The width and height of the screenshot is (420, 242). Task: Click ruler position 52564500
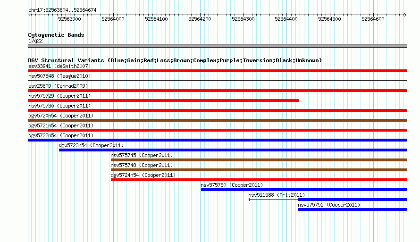(x=329, y=19)
